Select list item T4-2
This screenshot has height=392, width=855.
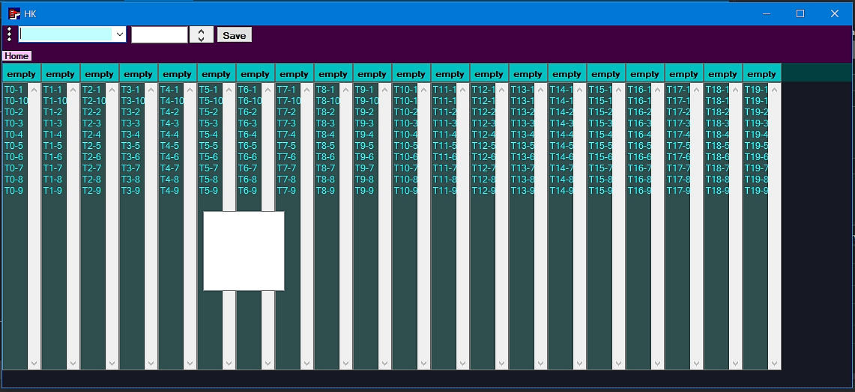[x=169, y=112]
